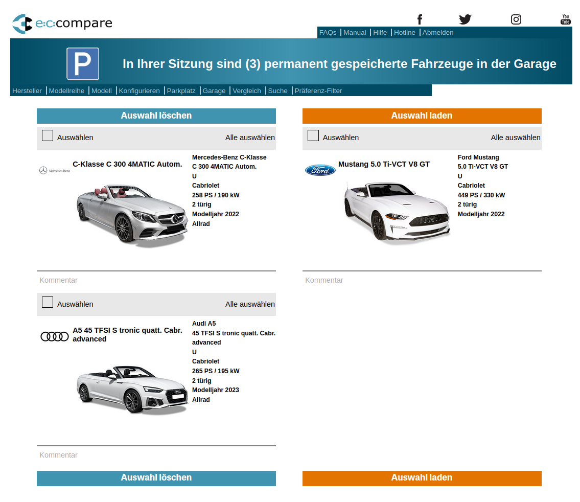Open the Suche navigation item

(x=278, y=90)
